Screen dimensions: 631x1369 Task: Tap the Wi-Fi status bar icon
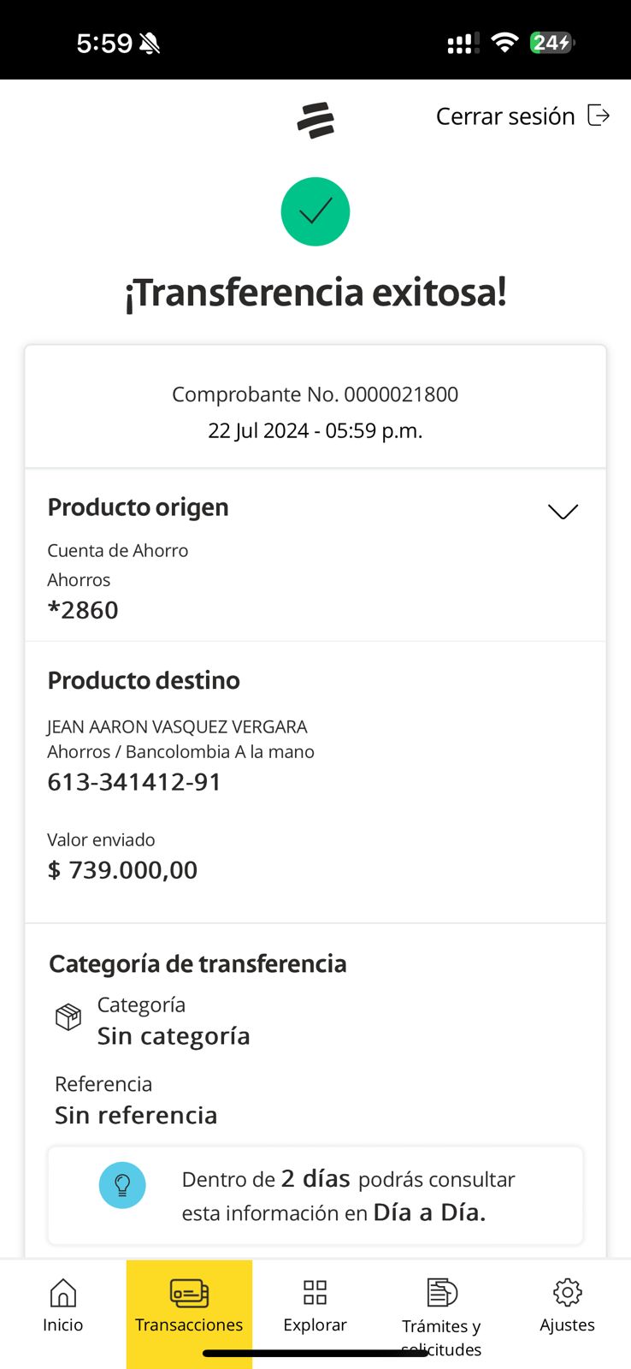coord(505,43)
